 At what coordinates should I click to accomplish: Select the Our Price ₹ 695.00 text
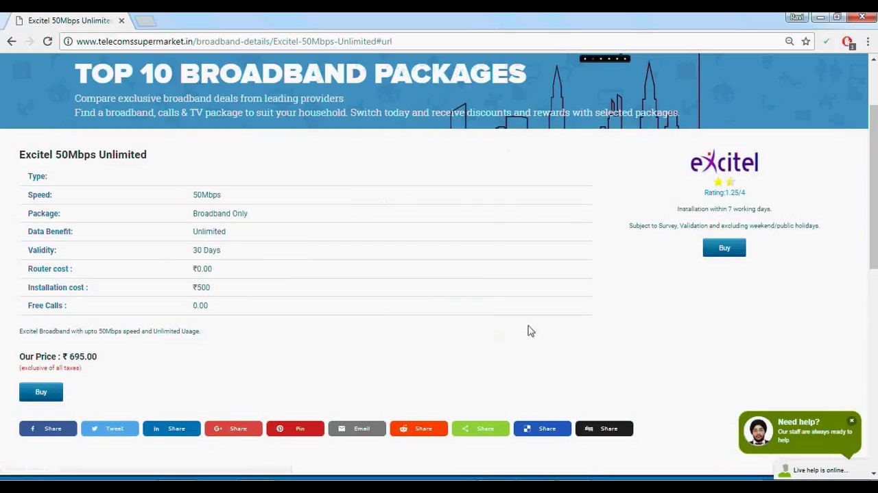point(58,357)
